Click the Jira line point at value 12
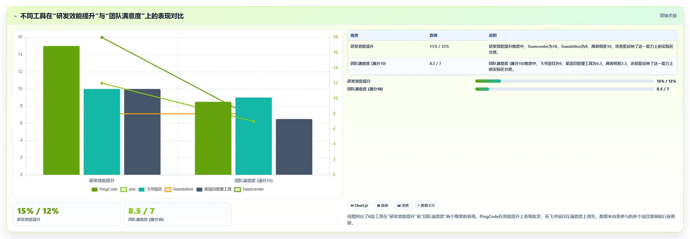This screenshot has width=690, height=239. point(102,83)
